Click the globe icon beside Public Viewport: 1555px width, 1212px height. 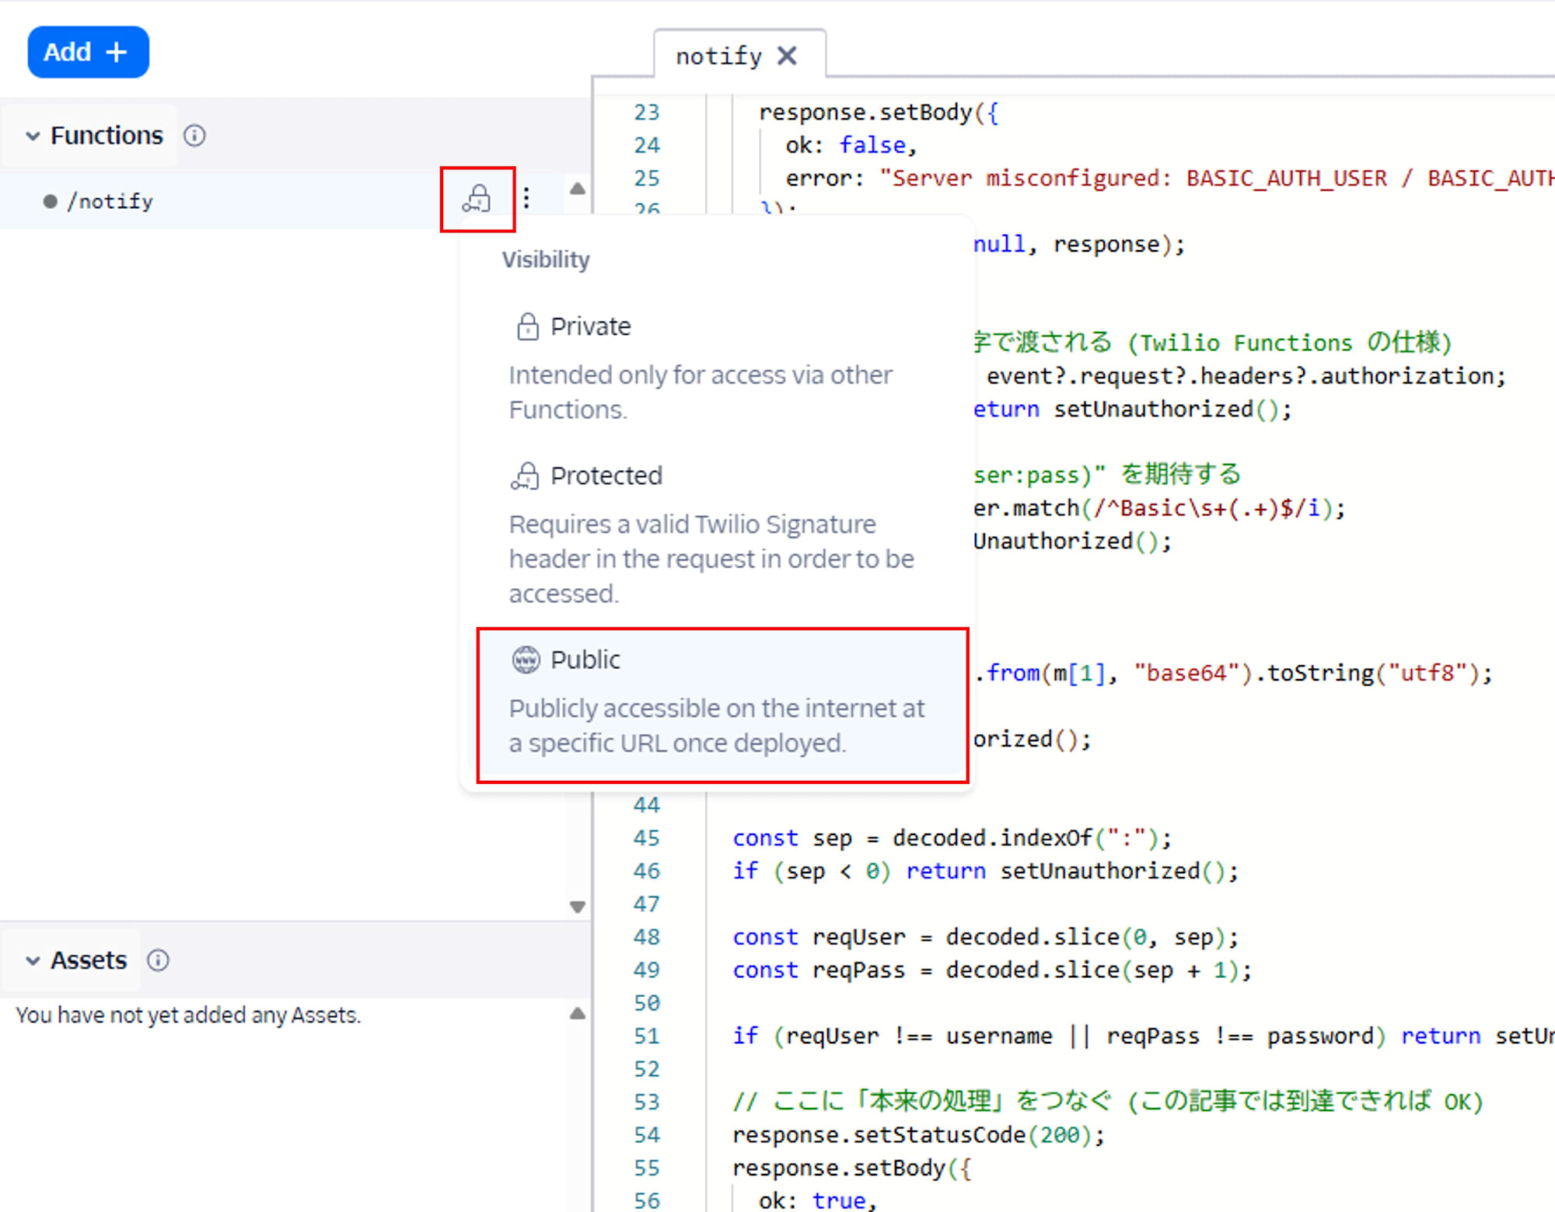526,660
